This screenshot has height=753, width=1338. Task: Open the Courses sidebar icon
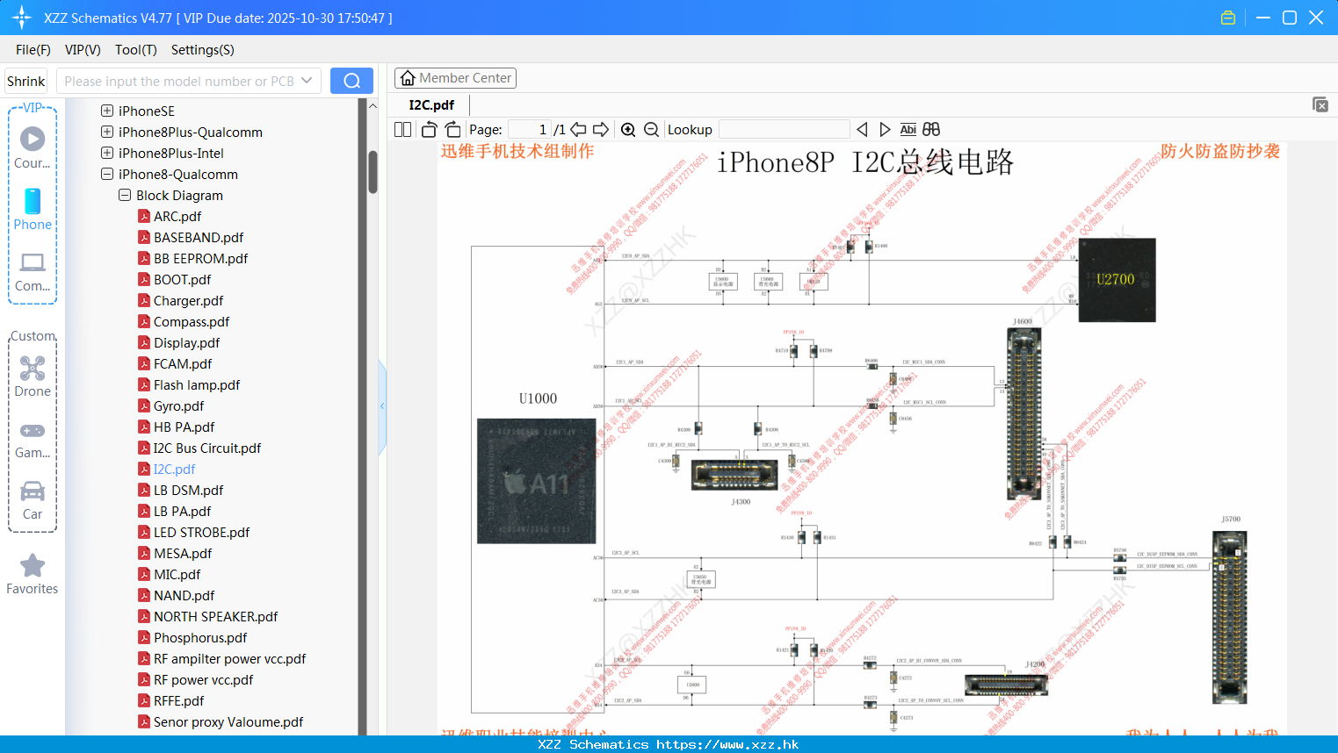pyautogui.click(x=33, y=139)
